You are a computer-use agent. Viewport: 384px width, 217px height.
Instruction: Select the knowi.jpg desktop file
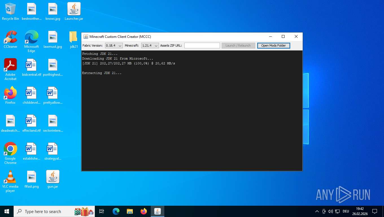point(53,12)
